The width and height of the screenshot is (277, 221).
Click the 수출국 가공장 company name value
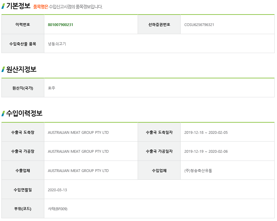78,151
